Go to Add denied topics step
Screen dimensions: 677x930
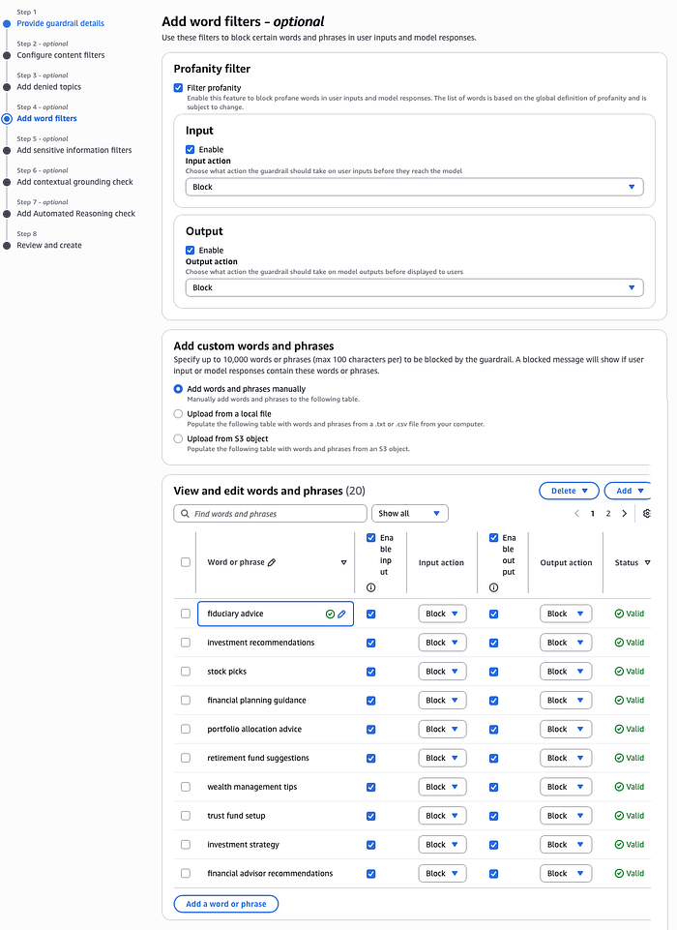(48, 87)
